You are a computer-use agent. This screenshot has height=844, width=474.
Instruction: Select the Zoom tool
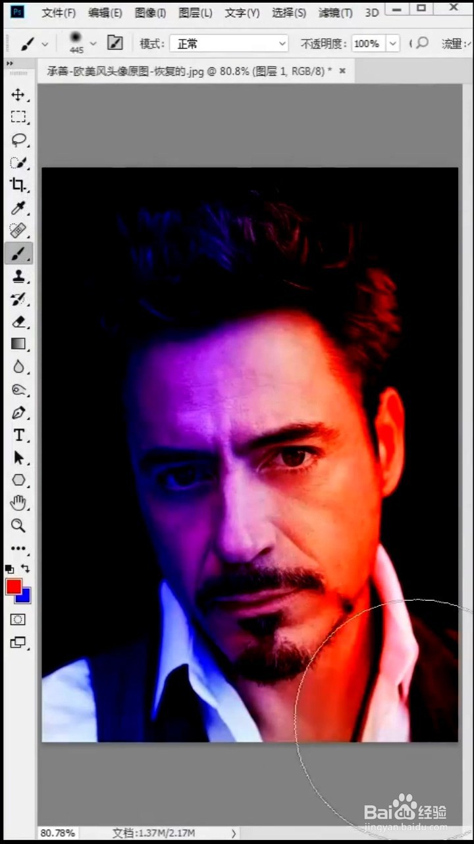[x=18, y=526]
